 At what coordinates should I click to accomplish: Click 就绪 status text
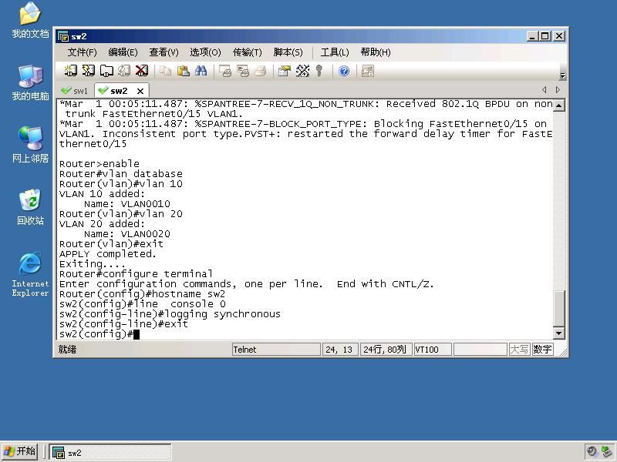[x=67, y=350]
